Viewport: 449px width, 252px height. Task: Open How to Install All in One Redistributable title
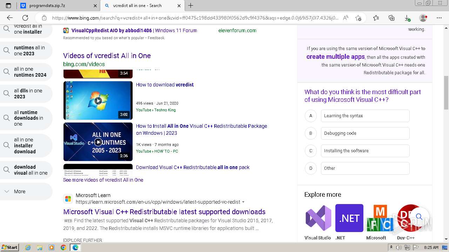[201, 129]
